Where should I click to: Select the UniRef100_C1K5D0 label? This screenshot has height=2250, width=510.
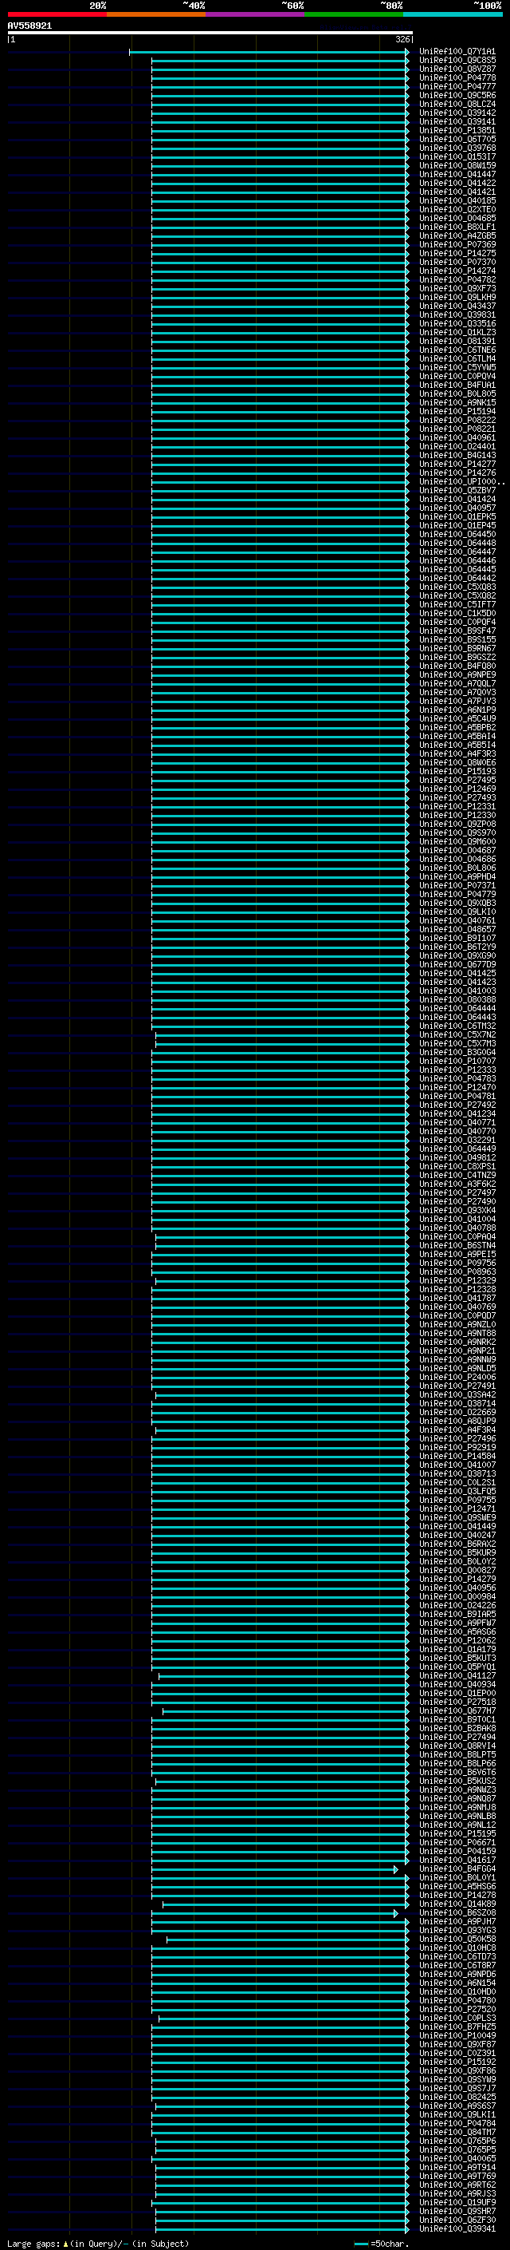click(457, 613)
